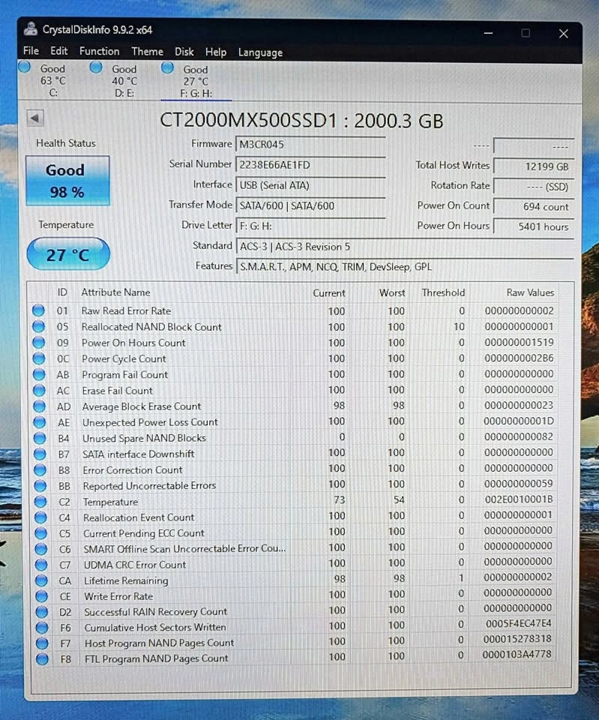Click the Drive Letter field F: G: H:
599x720 pixels.
coord(311,226)
